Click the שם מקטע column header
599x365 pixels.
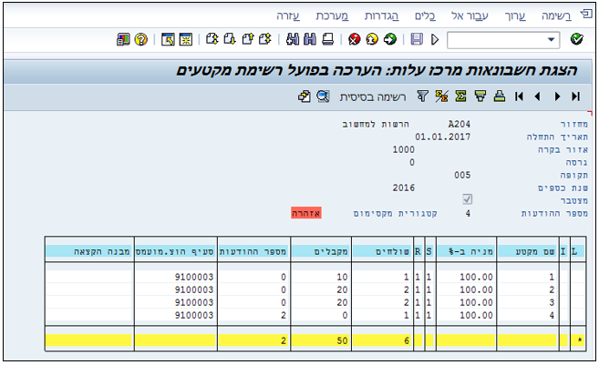[527, 251]
